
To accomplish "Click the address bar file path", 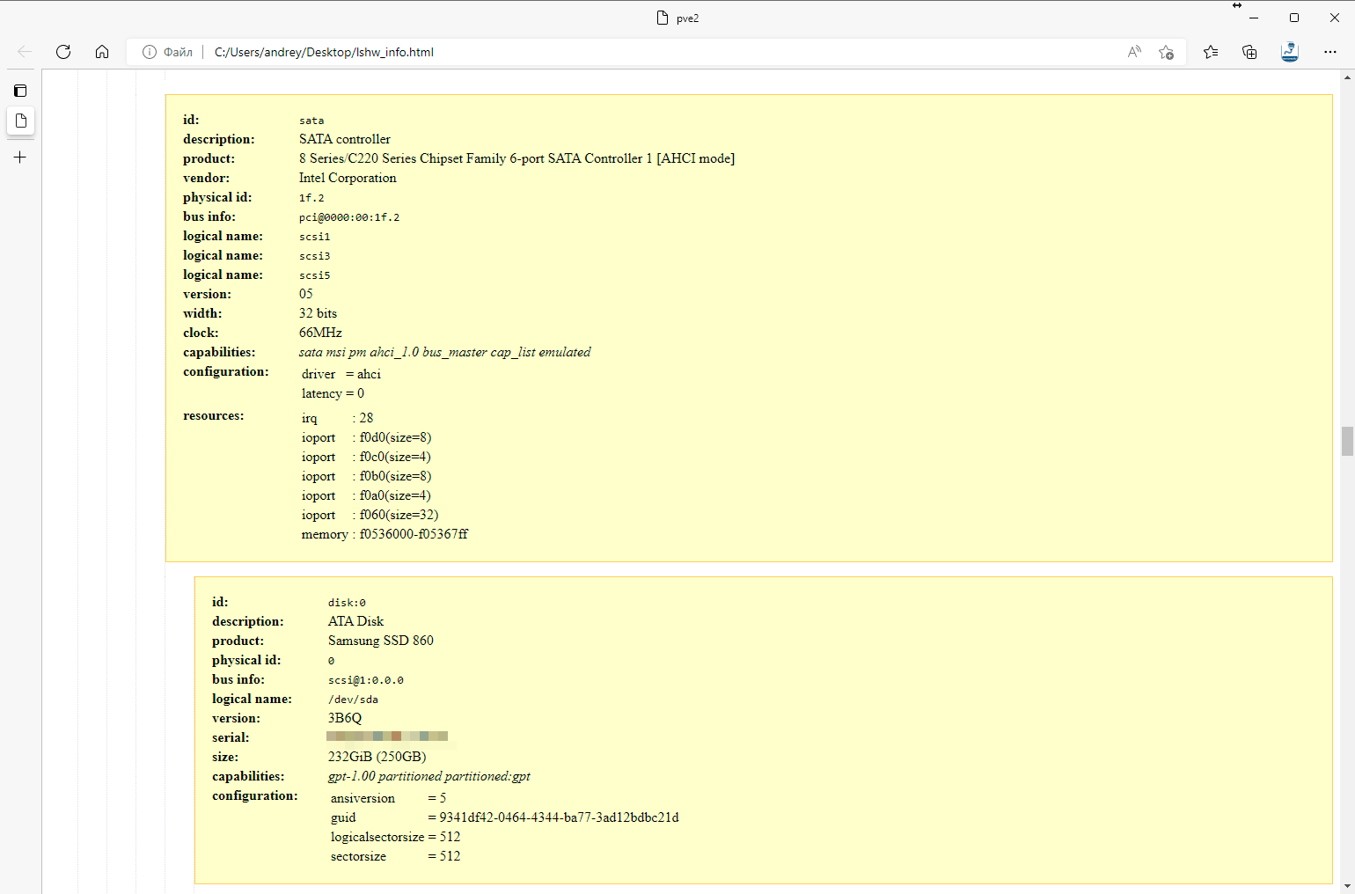I will click(324, 52).
